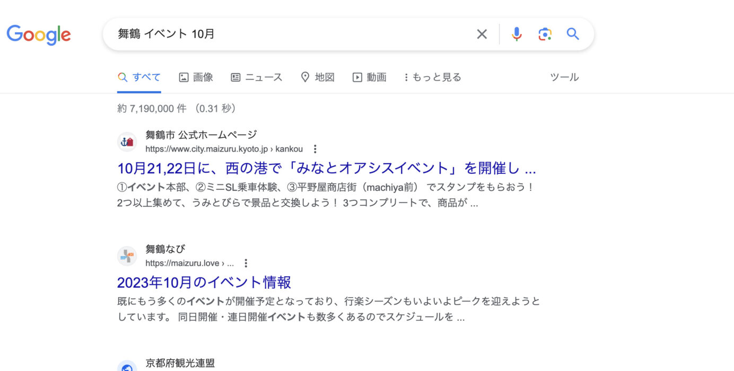Open the みなとオアシスイベント result link
Image resolution: width=734 pixels, height=371 pixels.
326,169
